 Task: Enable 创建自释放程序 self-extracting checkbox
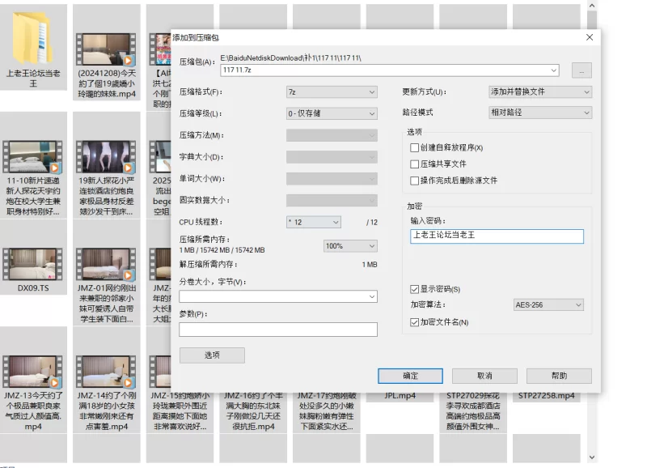[414, 147]
